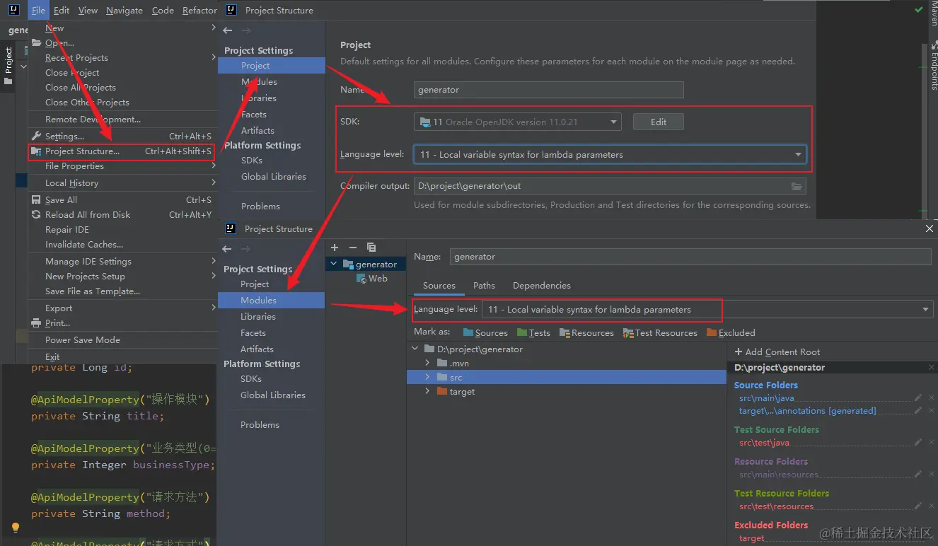Click forward arrow in upper Project Structure dialog

(x=246, y=30)
